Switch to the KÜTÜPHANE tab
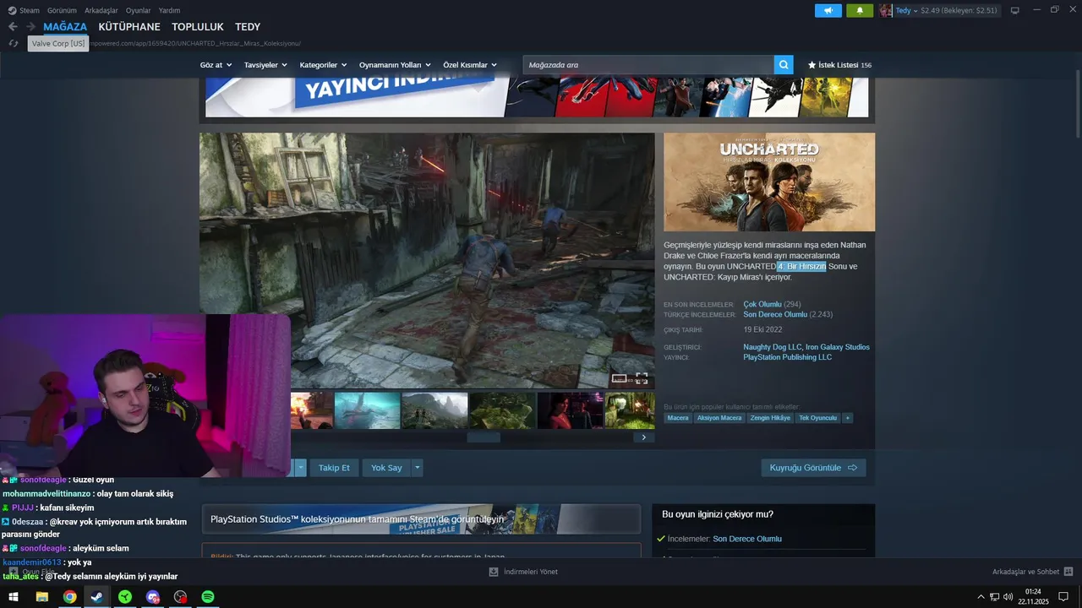 pos(129,27)
